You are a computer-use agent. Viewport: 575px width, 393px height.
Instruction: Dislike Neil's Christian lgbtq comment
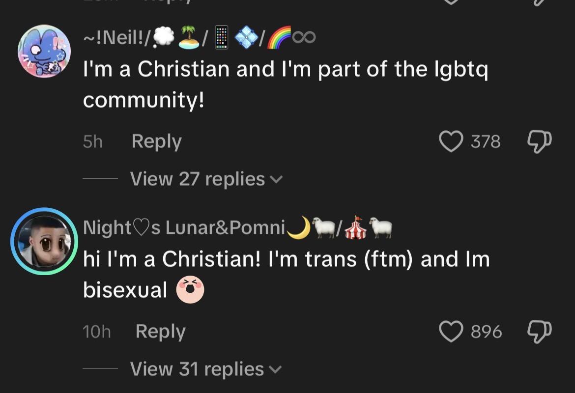pos(539,141)
